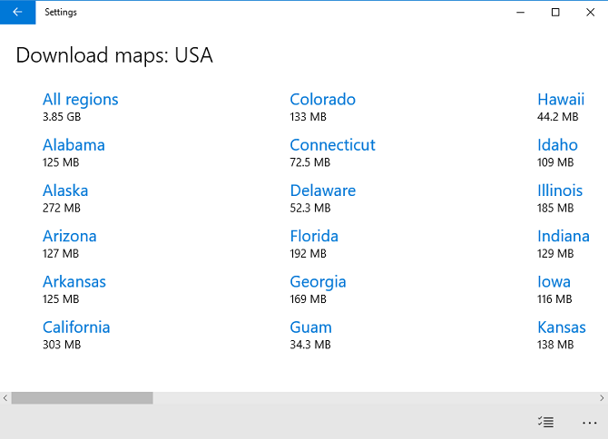Click the Download maps: USA heading
Image resolution: width=608 pixels, height=439 pixels.
tap(114, 55)
